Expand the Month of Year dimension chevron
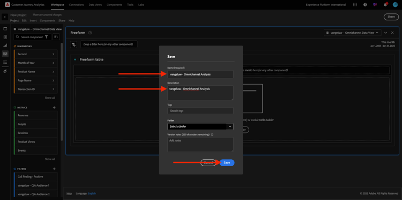 click(x=53, y=63)
